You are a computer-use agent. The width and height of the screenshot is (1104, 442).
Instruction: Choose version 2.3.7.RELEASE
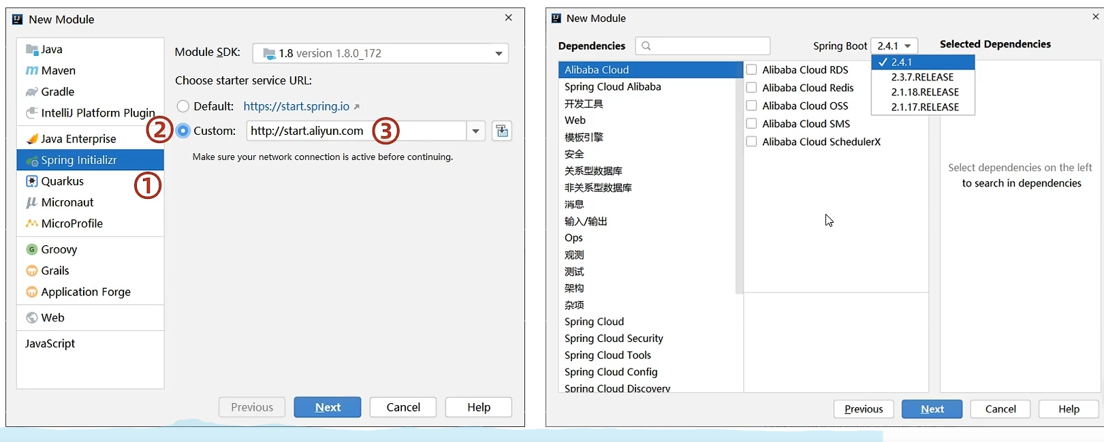click(x=923, y=77)
